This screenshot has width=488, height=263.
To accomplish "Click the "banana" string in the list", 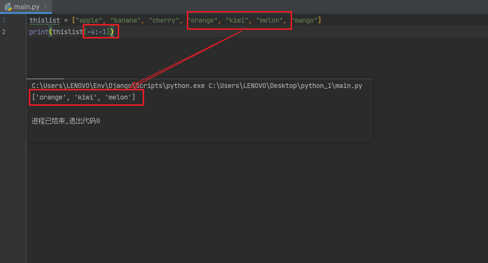I will pyautogui.click(x=125, y=20).
